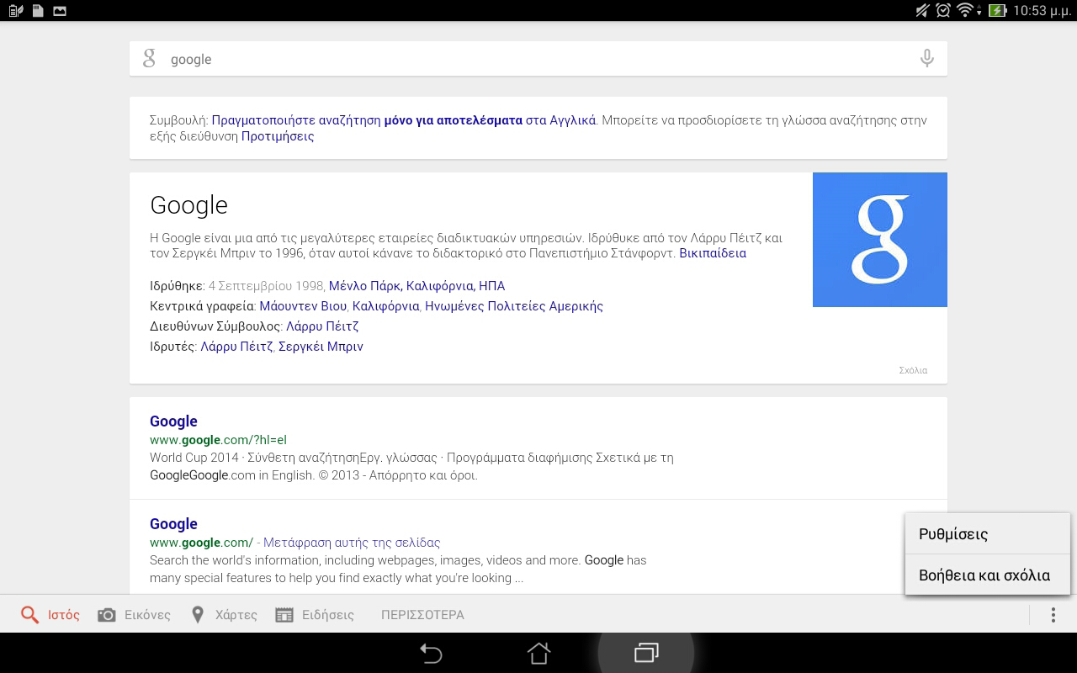
Task: Switch to the Εικόνες tab
Action: click(135, 615)
